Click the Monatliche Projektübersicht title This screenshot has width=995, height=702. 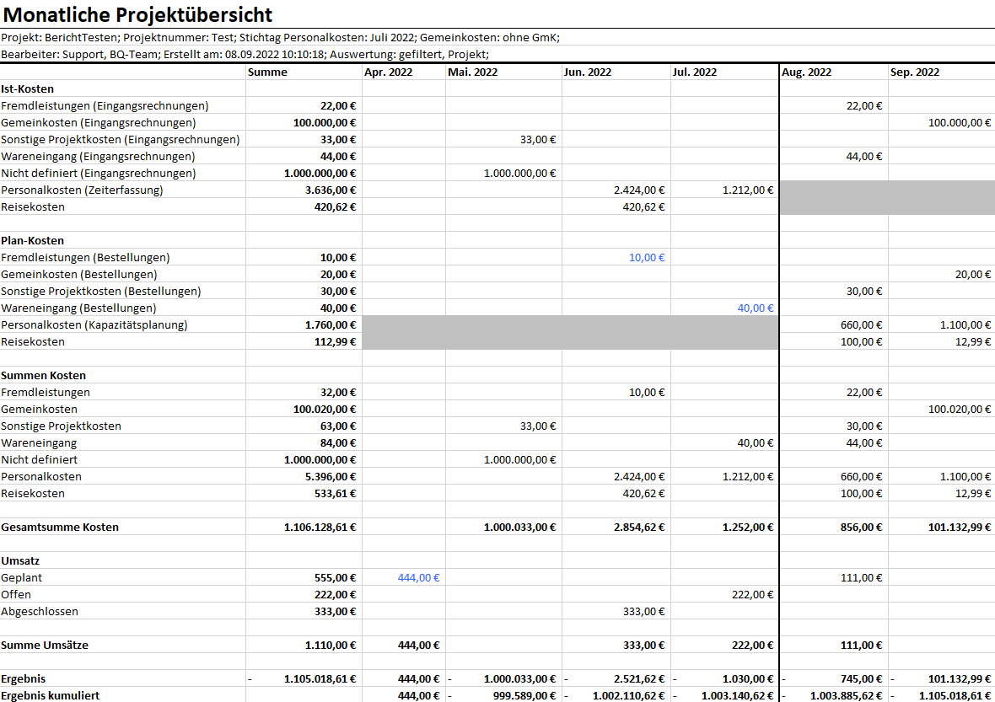[137, 14]
